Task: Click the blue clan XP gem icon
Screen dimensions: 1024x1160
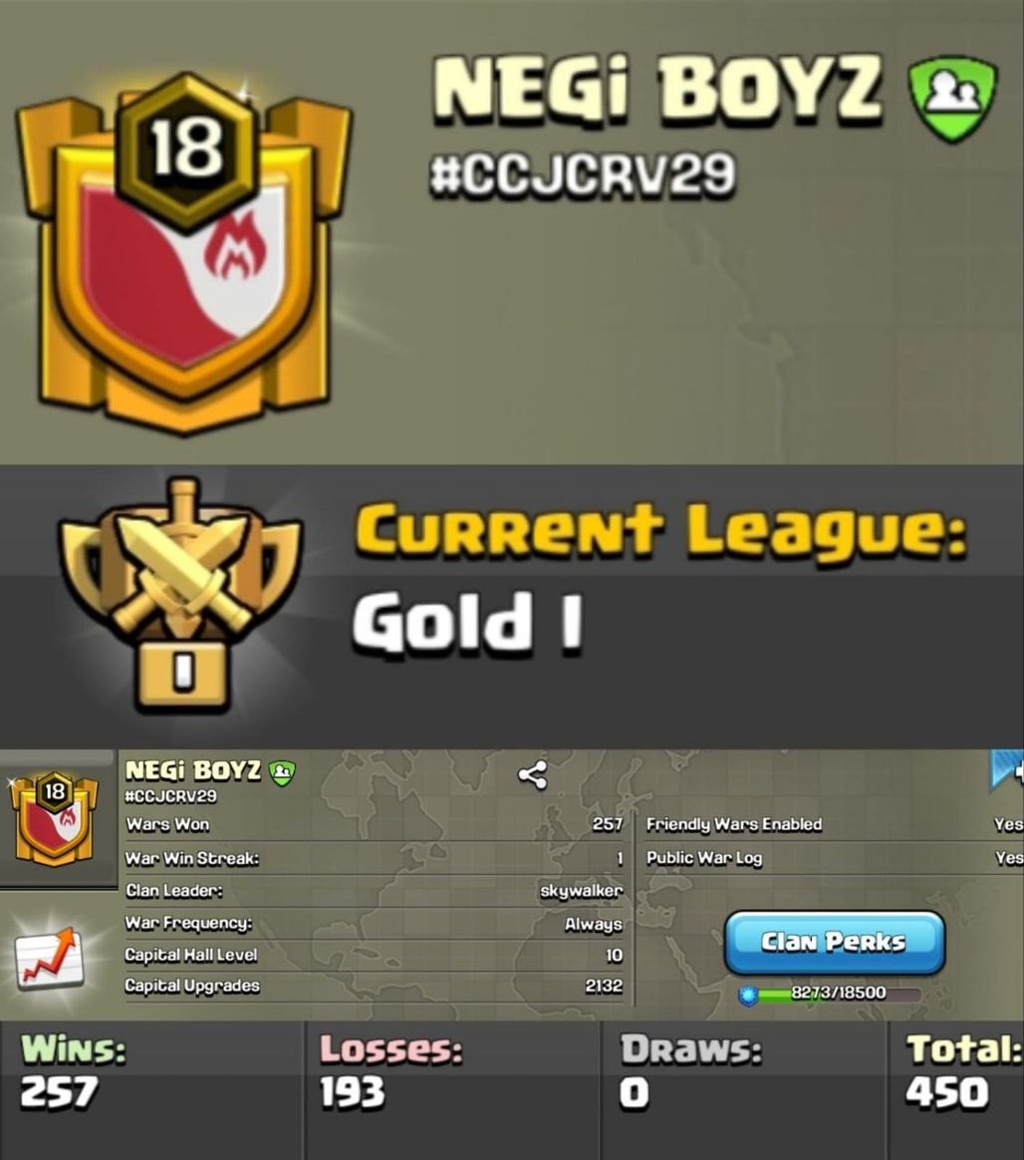Action: [748, 995]
